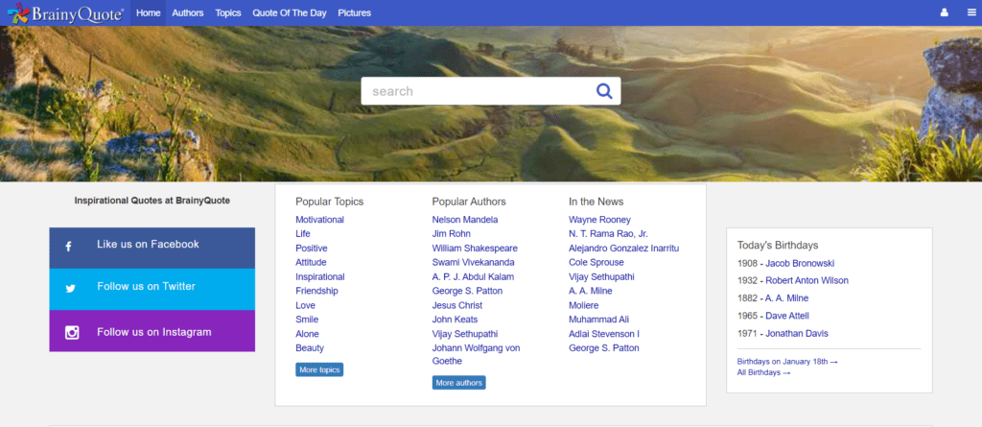Click the BrainyQuote logo
This screenshot has width=982, height=427.
(66, 12)
